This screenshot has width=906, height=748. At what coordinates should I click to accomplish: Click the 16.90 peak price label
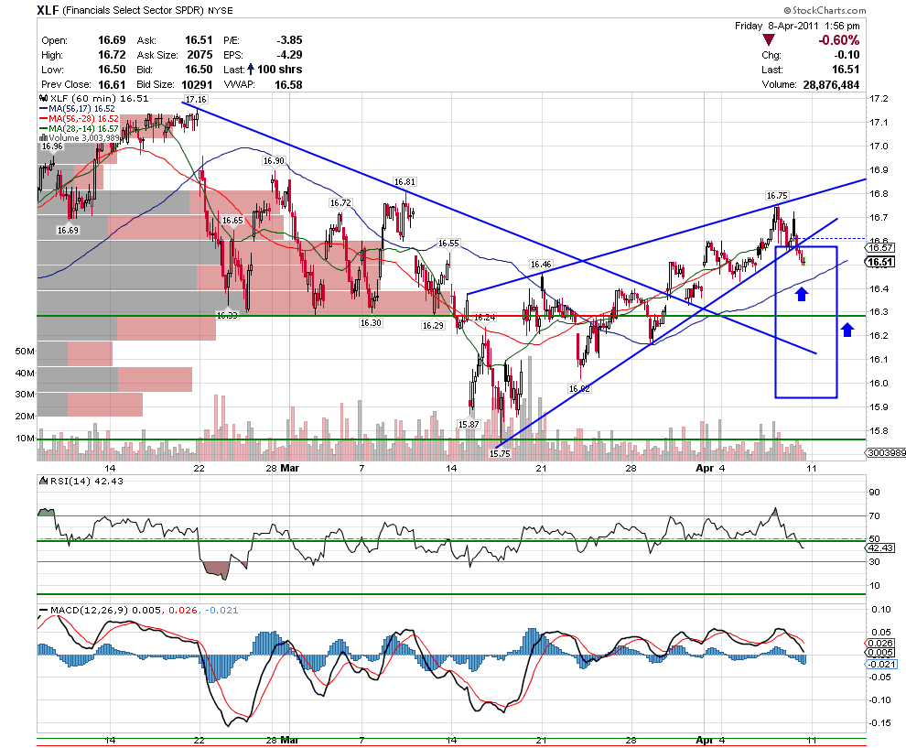click(274, 161)
